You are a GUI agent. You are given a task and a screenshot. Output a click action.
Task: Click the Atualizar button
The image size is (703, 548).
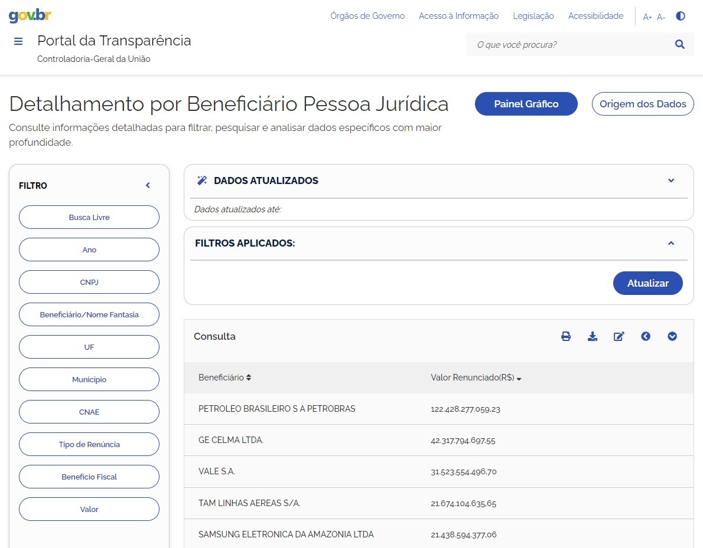click(648, 283)
